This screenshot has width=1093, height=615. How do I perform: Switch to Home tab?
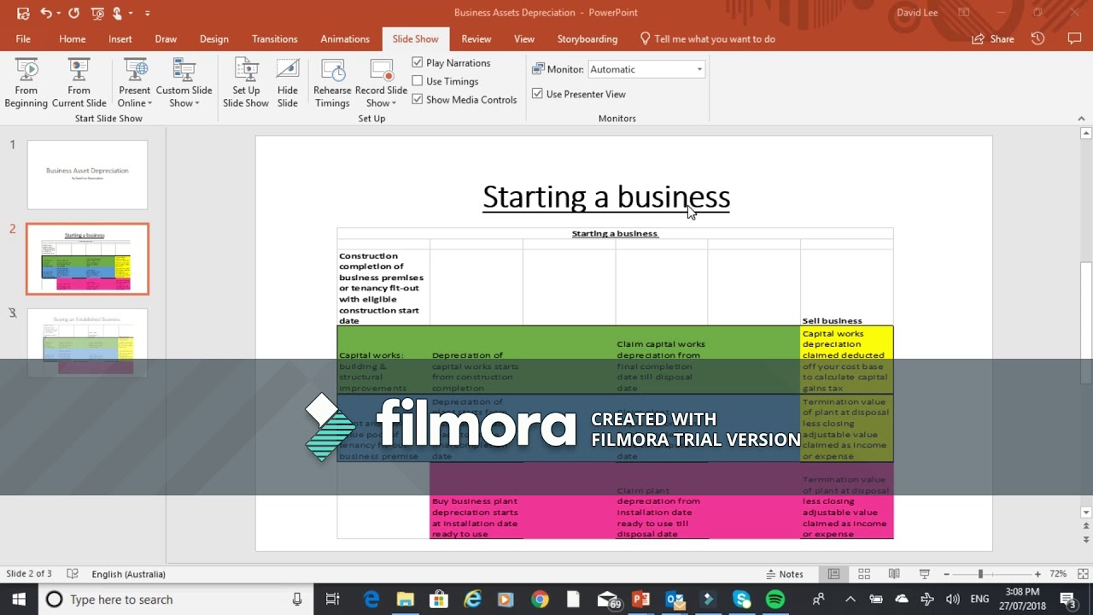coord(73,38)
